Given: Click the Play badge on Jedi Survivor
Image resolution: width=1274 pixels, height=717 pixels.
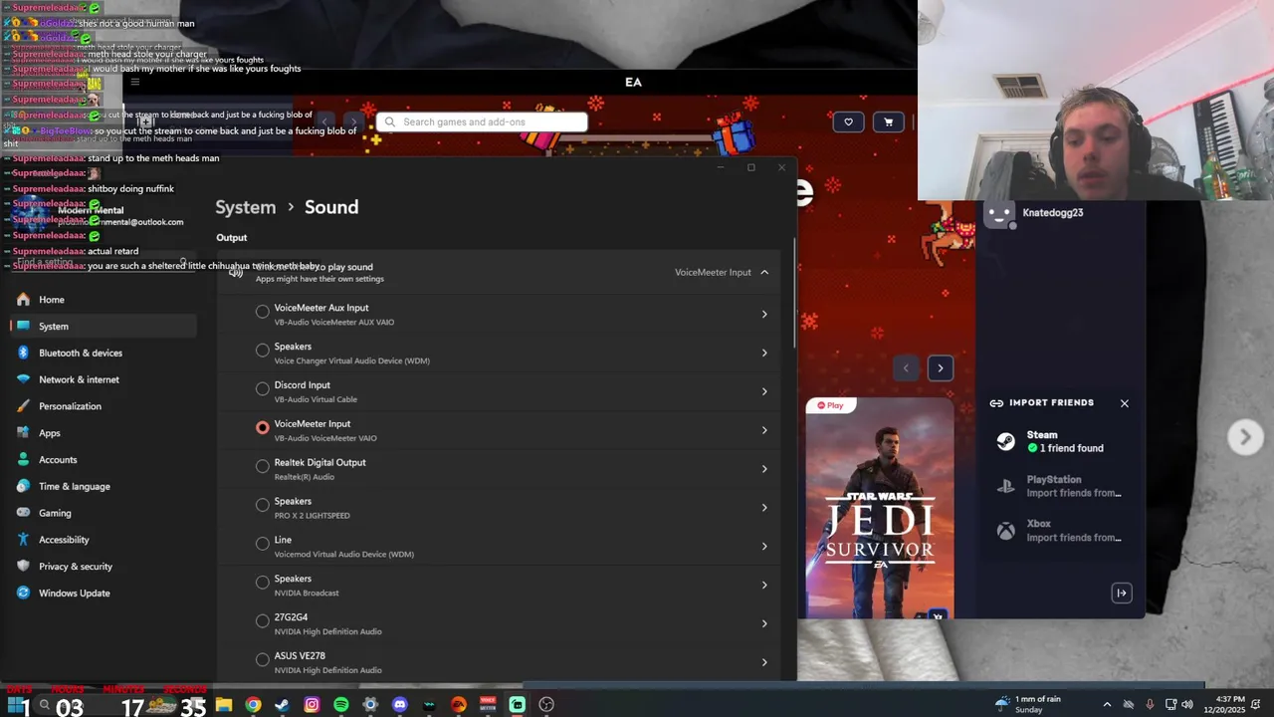Looking at the screenshot, I should [x=830, y=405].
